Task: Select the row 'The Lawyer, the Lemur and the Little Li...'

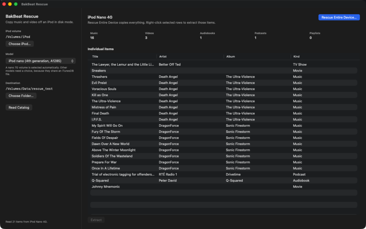Action: tap(224, 64)
